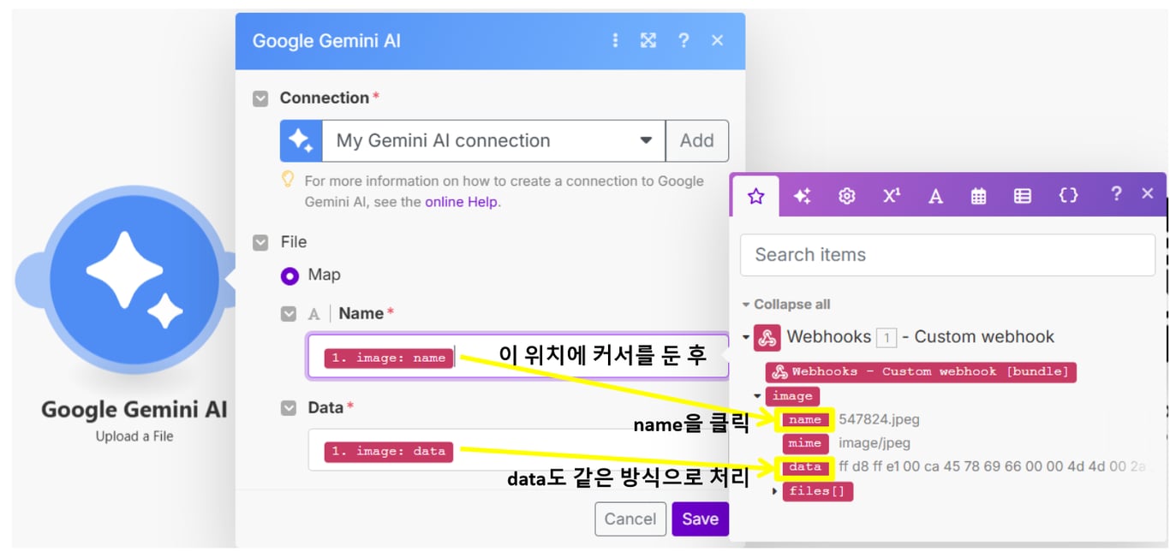
Task: Expand the files[] array node
Action: (775, 491)
